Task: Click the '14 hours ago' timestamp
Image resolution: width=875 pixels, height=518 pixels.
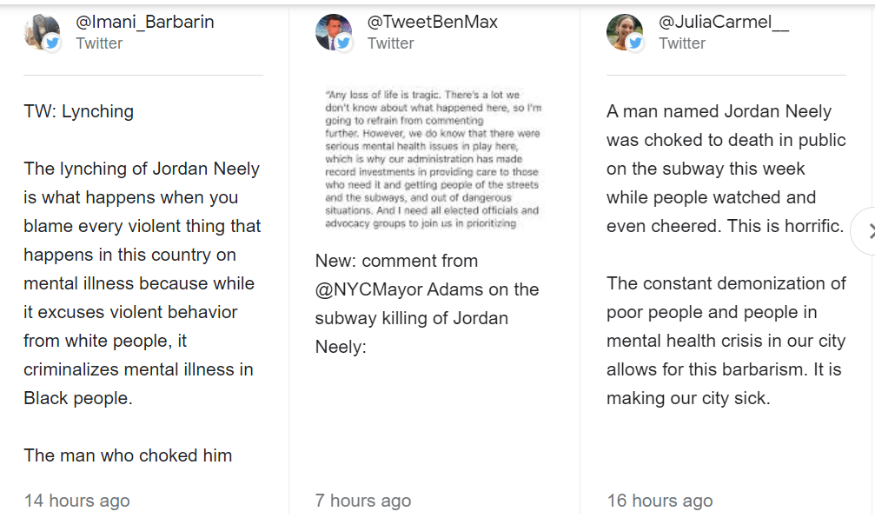Action: tap(76, 501)
